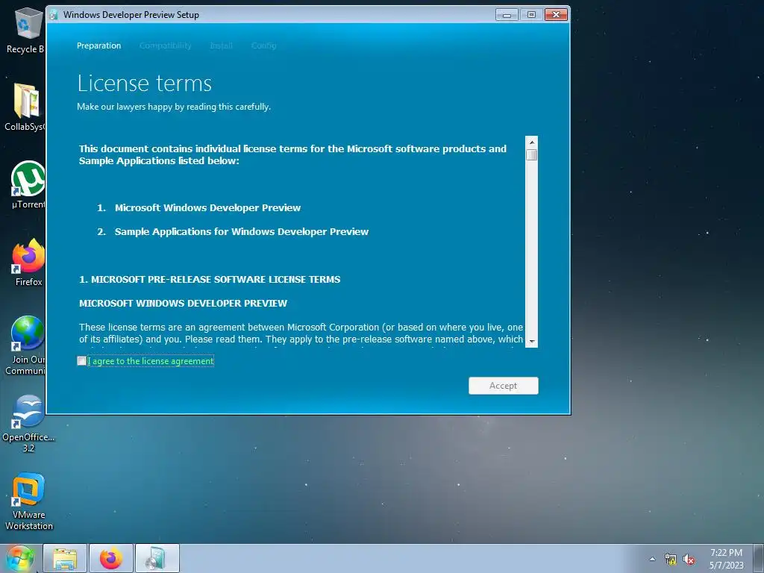The image size is (764, 573).
Task: Select the Recycle Bin desktop icon
Action: tap(28, 30)
